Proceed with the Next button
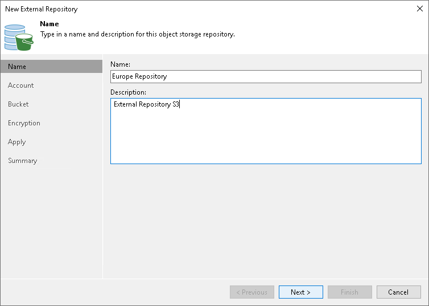429x306 pixels. [300, 292]
